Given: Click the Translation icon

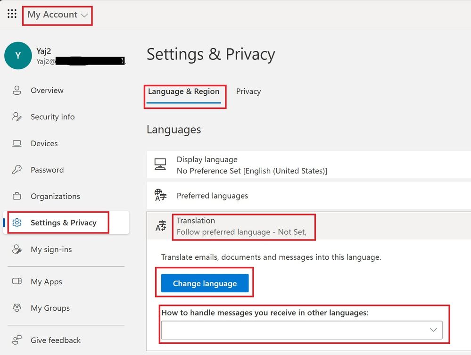Looking at the screenshot, I should (x=161, y=226).
